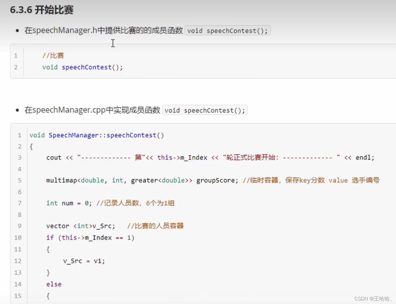
Task: Click the heading "6.3.6 开始比赛"
Action: (42, 10)
